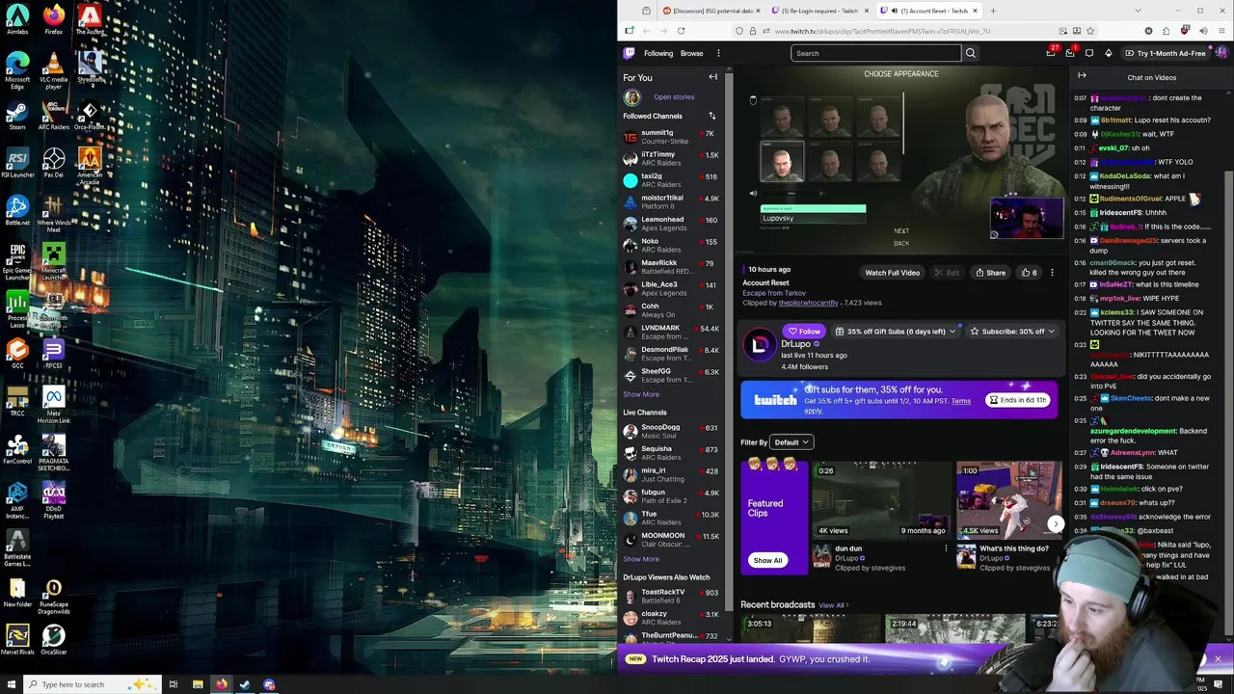Open the Firefox extensions puzzle icon

[1167, 31]
